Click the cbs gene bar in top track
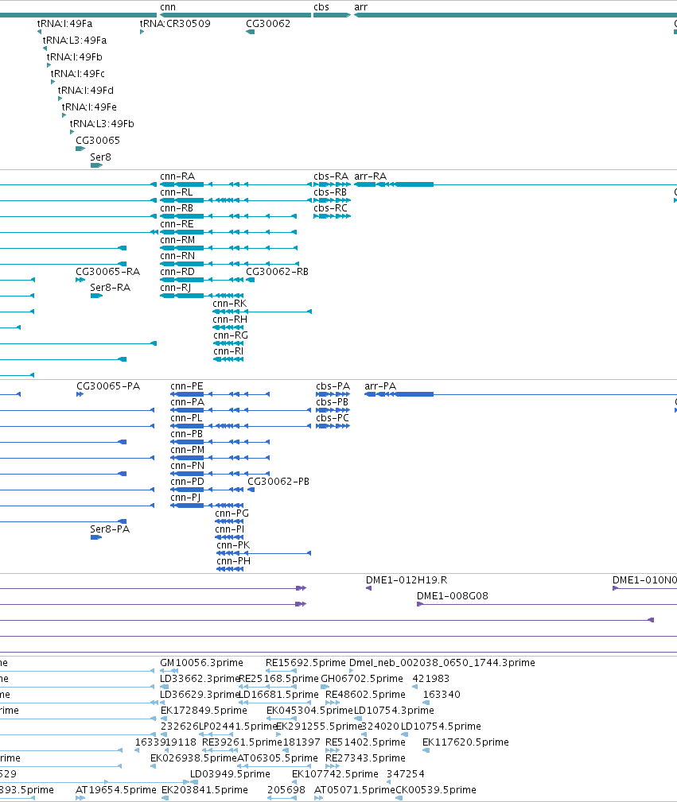Image resolution: width=677 pixels, height=802 pixels. (332, 15)
